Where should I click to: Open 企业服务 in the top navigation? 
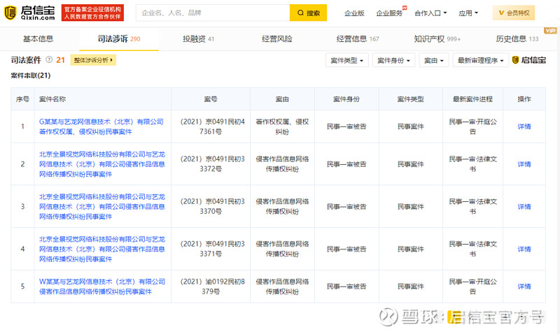pos(389,13)
